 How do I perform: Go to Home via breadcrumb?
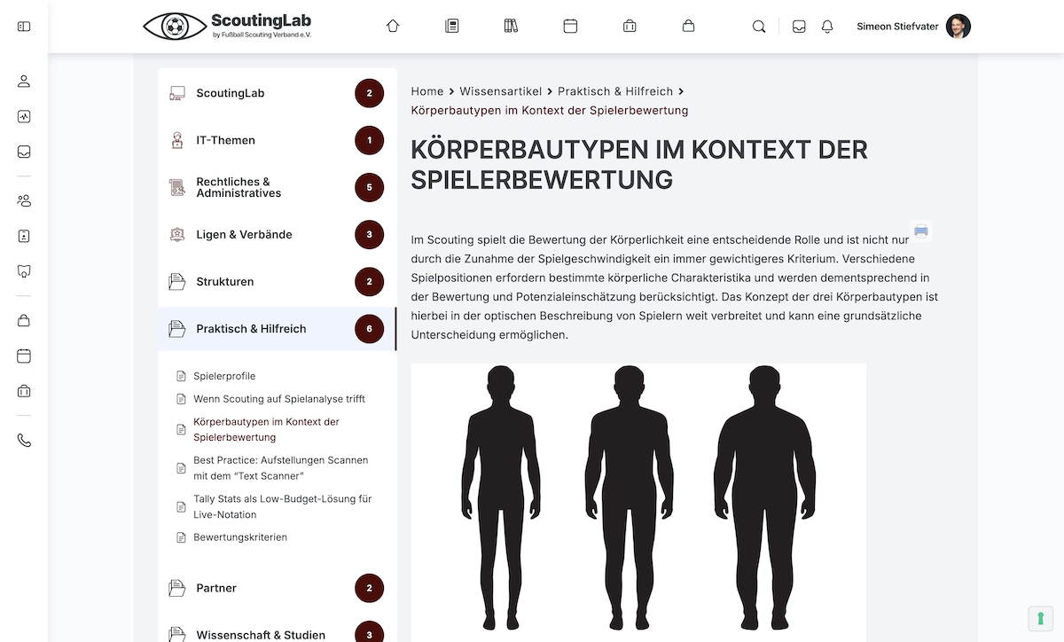coord(427,91)
